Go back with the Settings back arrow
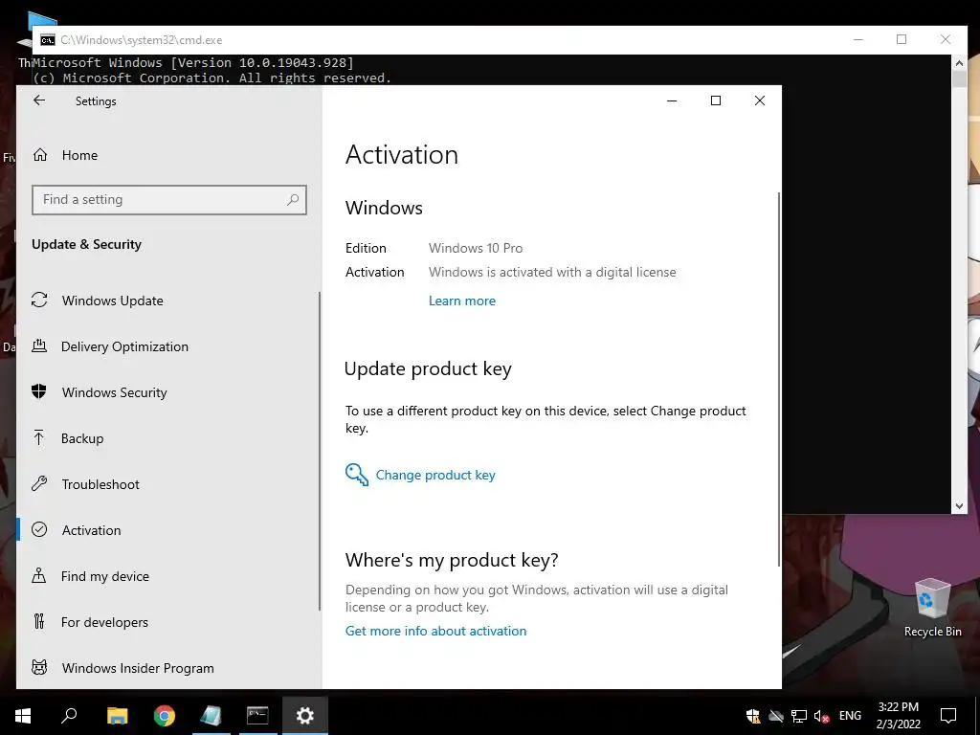The image size is (980, 735). 39,100
